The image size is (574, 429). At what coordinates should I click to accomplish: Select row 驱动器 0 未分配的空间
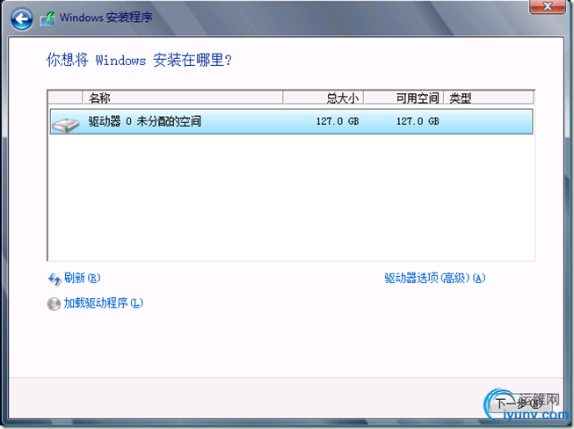(291, 121)
